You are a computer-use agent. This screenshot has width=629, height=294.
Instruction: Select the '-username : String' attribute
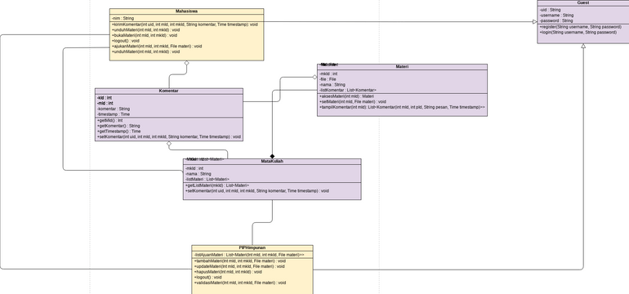[556, 16]
